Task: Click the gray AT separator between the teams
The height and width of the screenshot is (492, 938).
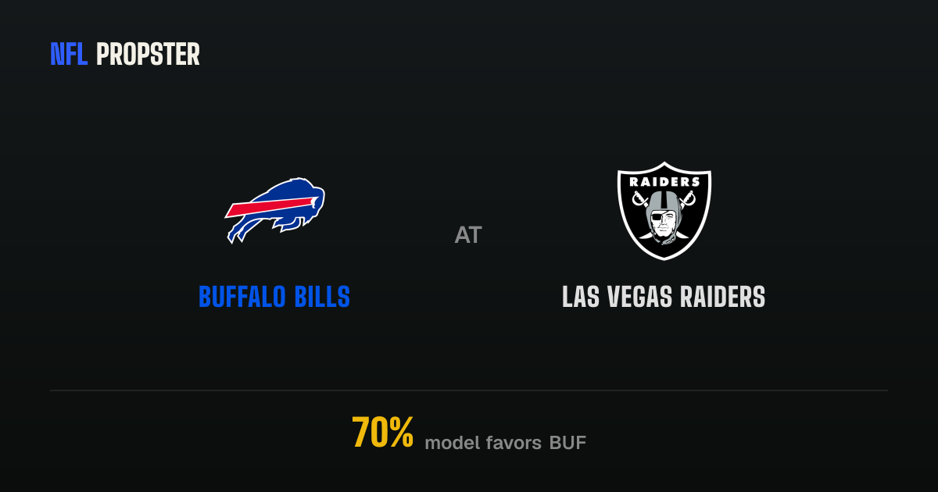Action: [468, 235]
